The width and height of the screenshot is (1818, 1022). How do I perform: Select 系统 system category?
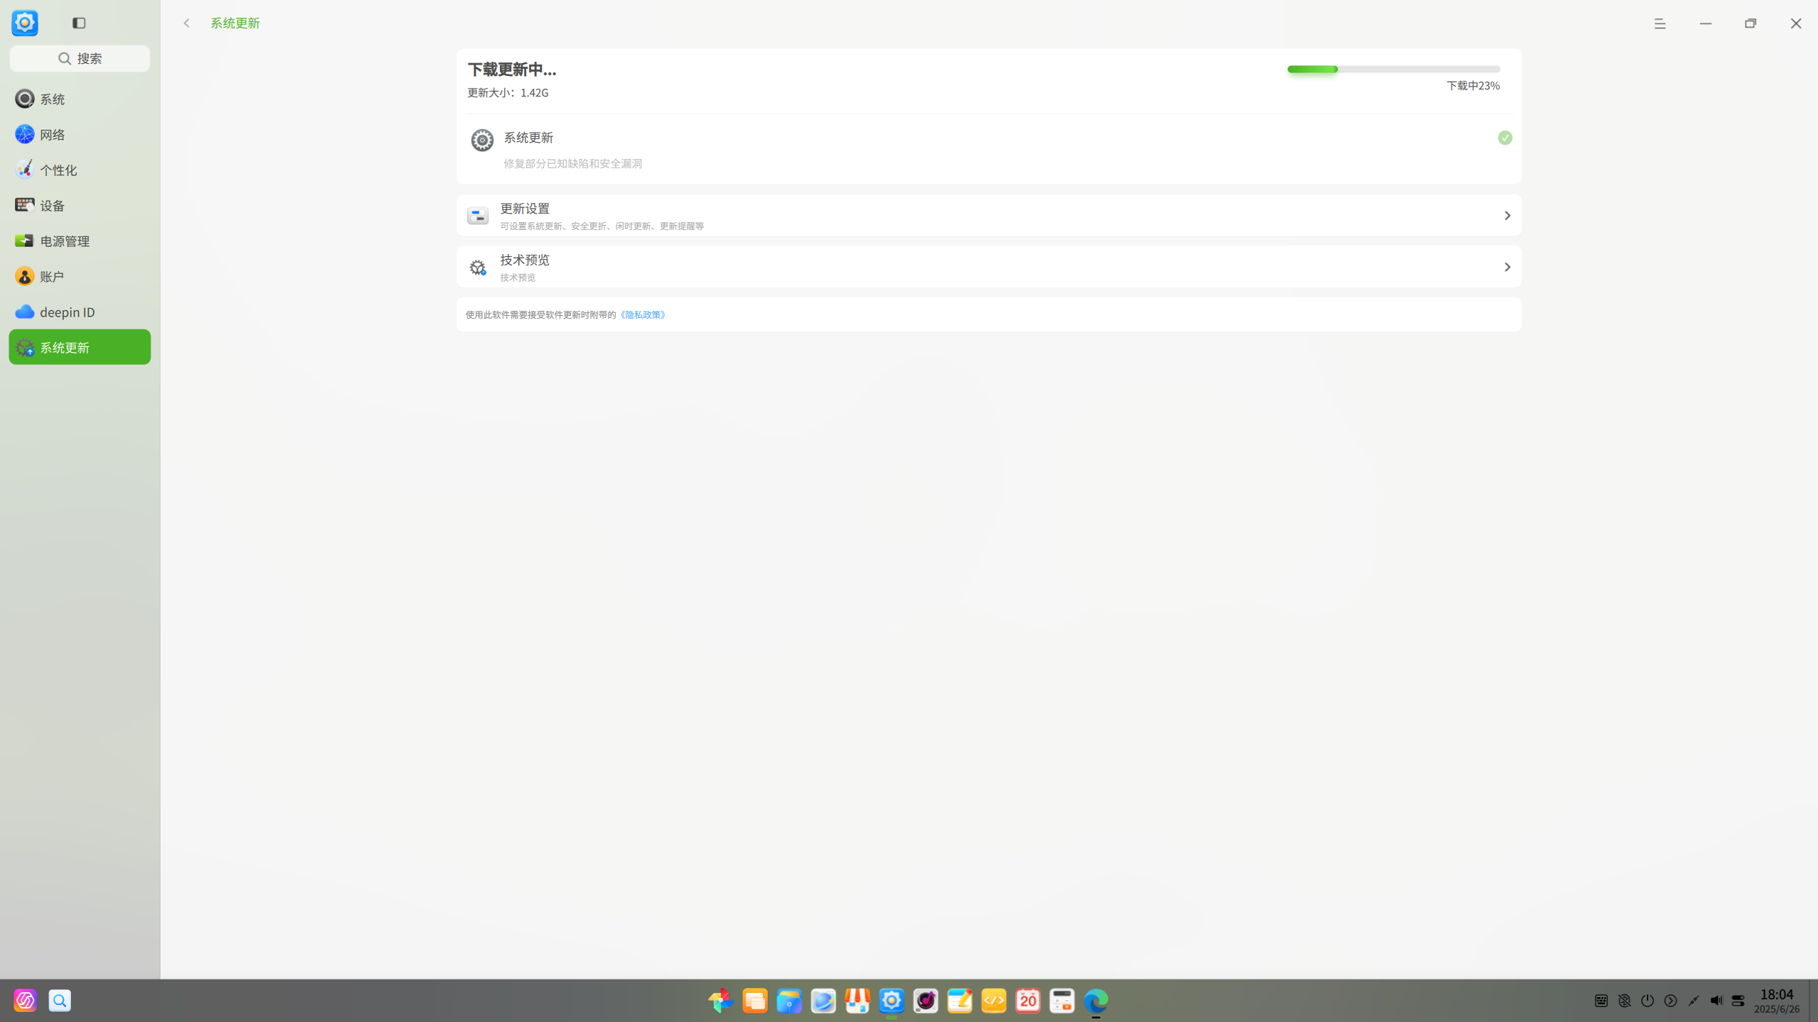(x=80, y=99)
